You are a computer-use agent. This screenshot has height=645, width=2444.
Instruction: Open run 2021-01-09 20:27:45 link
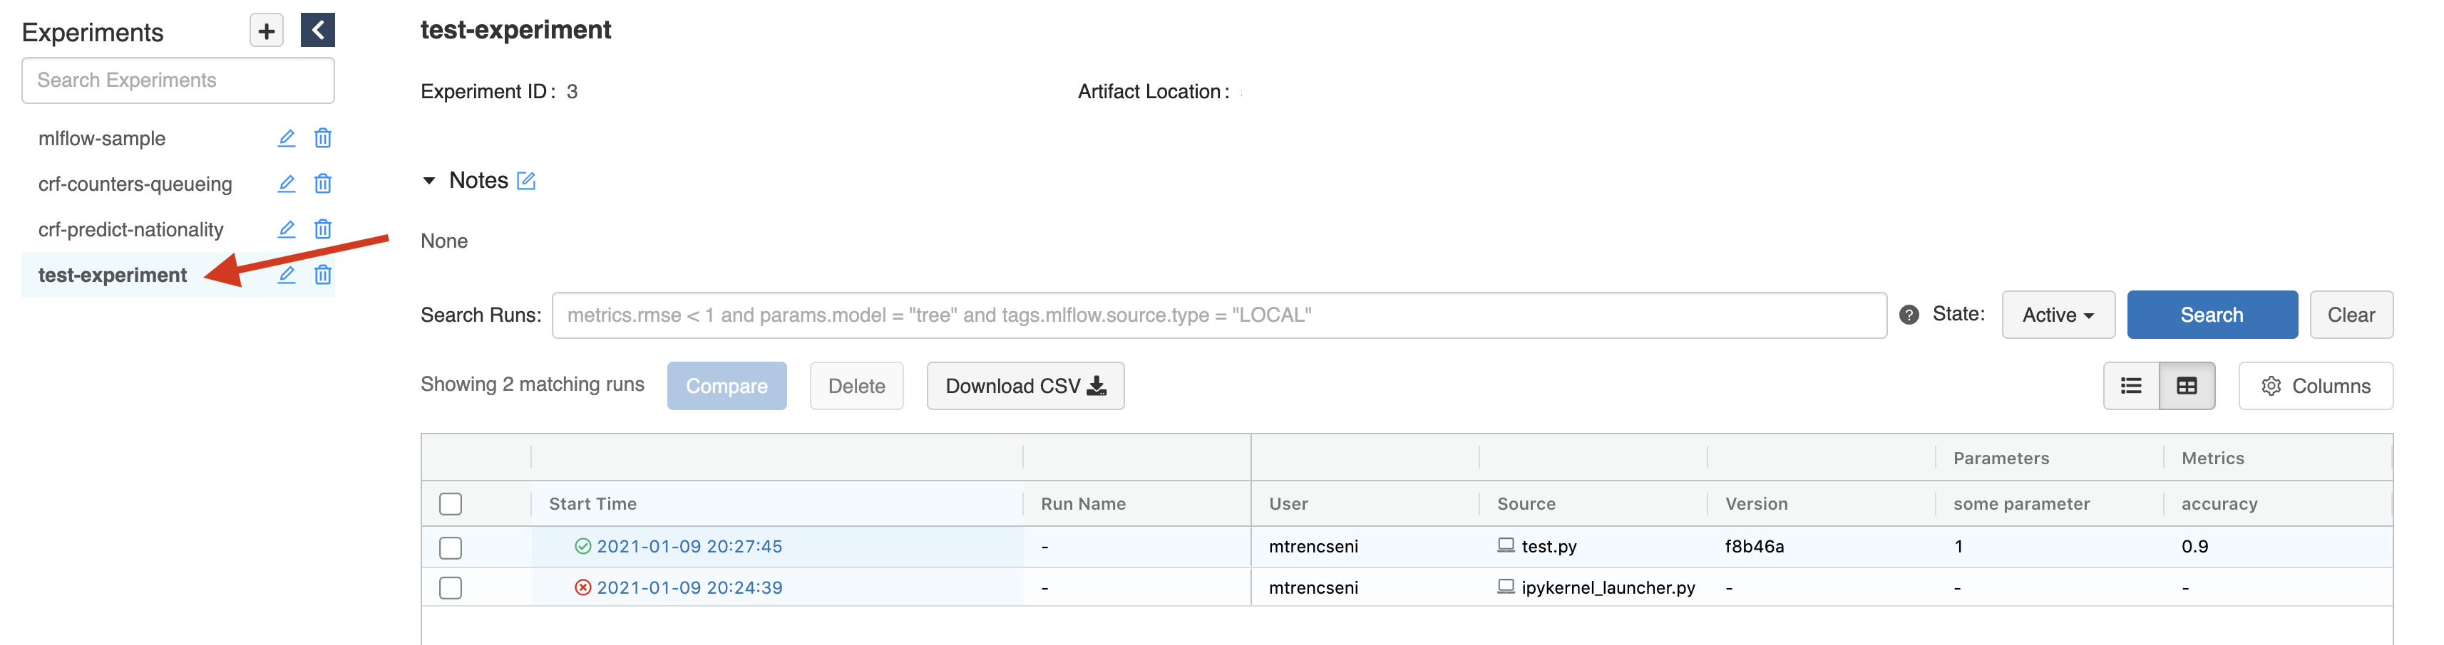pyautogui.click(x=689, y=547)
